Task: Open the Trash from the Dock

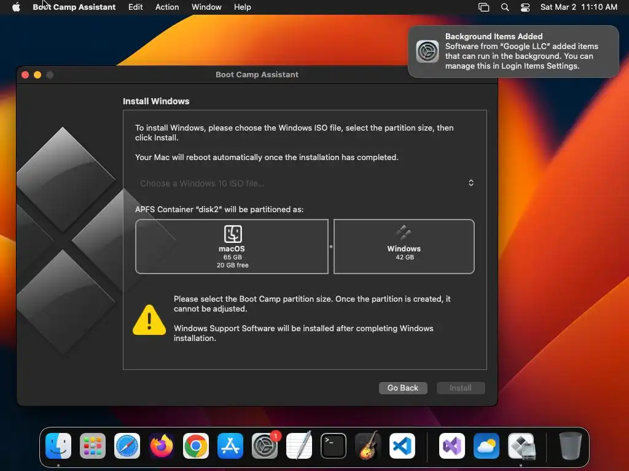Action: pyautogui.click(x=570, y=446)
